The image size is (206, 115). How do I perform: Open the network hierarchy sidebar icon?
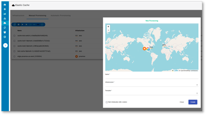pyautogui.click(x=5, y=19)
